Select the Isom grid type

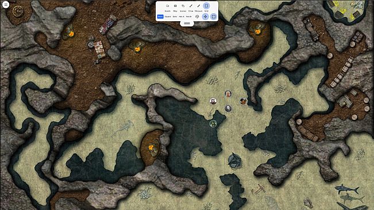pos(175,17)
